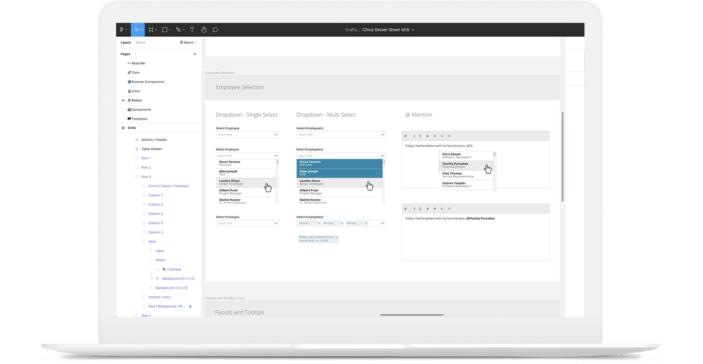Click the canvas horizontal scrollbar

pyautogui.click(x=412, y=315)
